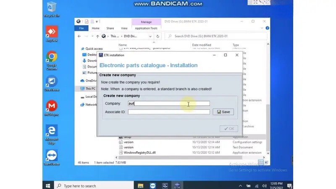Select Quick access in navigation pane
Image resolution: width=336 pixels, height=189 pixels.
pos(94,49)
